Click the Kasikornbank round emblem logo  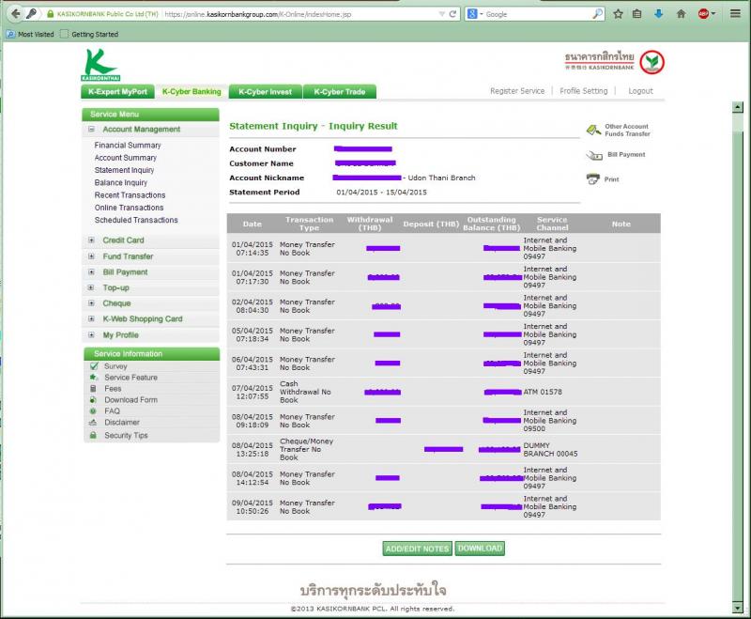click(x=652, y=62)
